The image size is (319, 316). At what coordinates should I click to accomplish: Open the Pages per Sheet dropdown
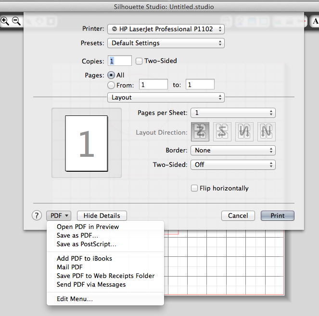tap(233, 113)
